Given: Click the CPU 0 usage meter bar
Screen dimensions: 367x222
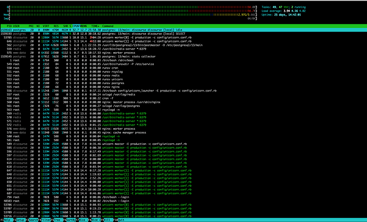Looking at the screenshot, I should [x=132, y=7].
